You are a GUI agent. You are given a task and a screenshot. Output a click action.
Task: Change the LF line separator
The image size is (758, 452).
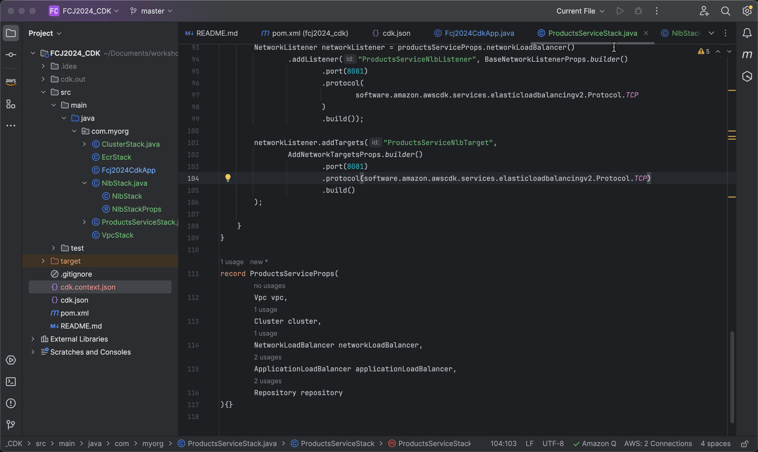pos(530,444)
